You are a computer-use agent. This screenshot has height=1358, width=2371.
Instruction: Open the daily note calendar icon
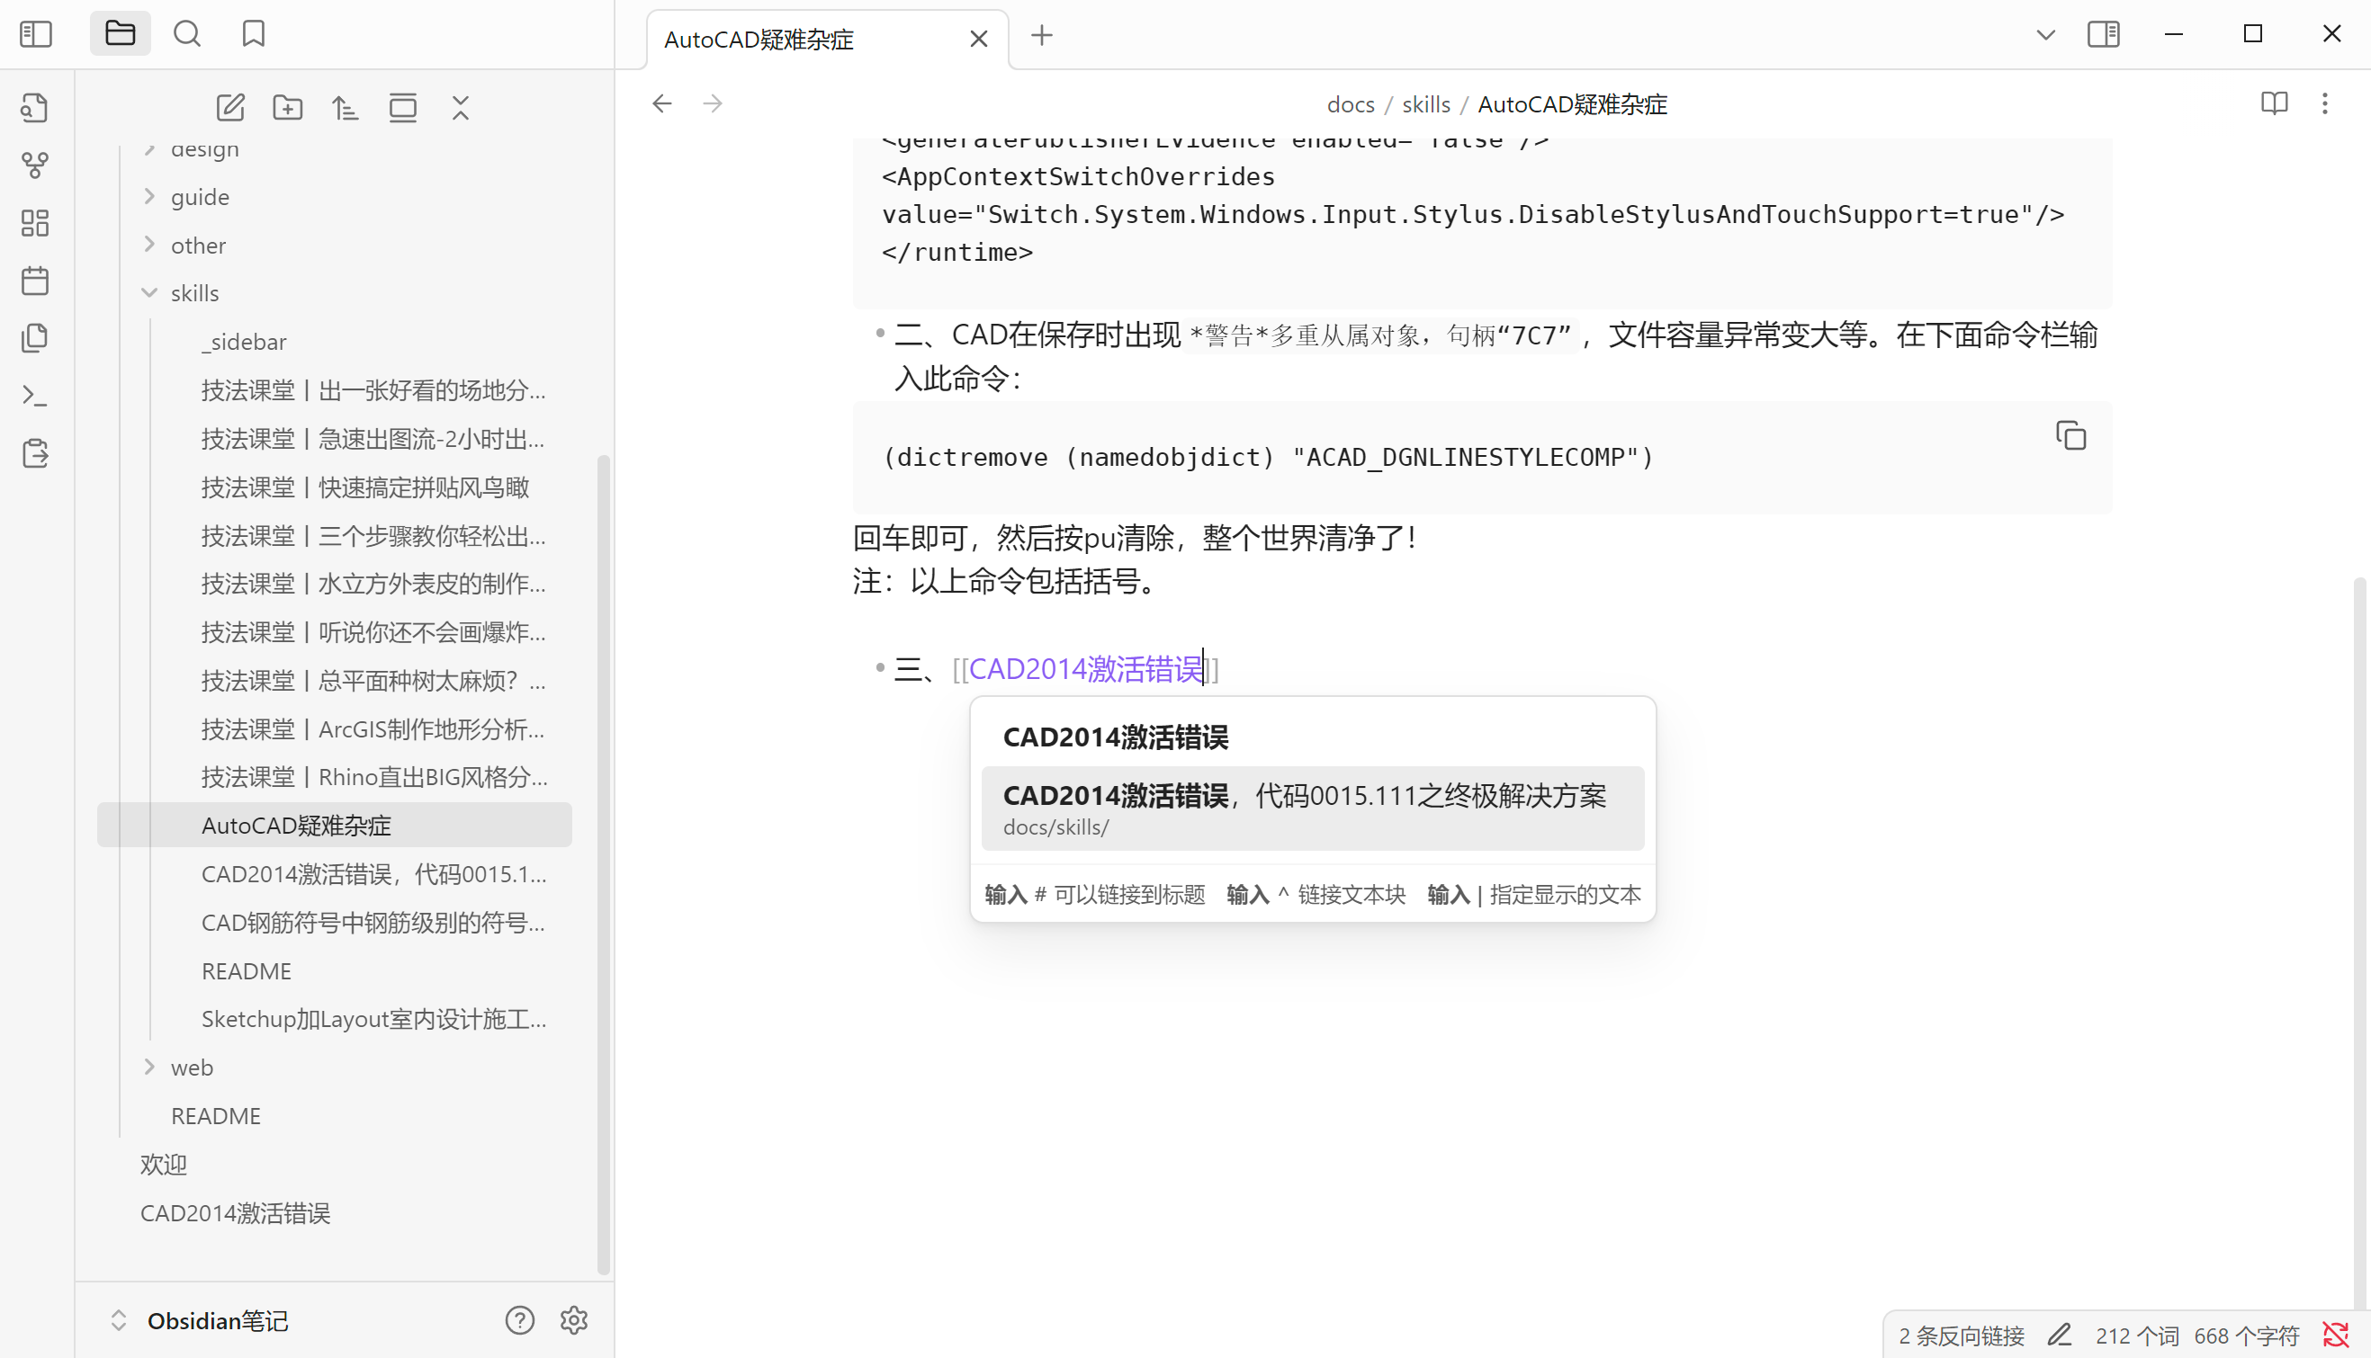point(34,281)
